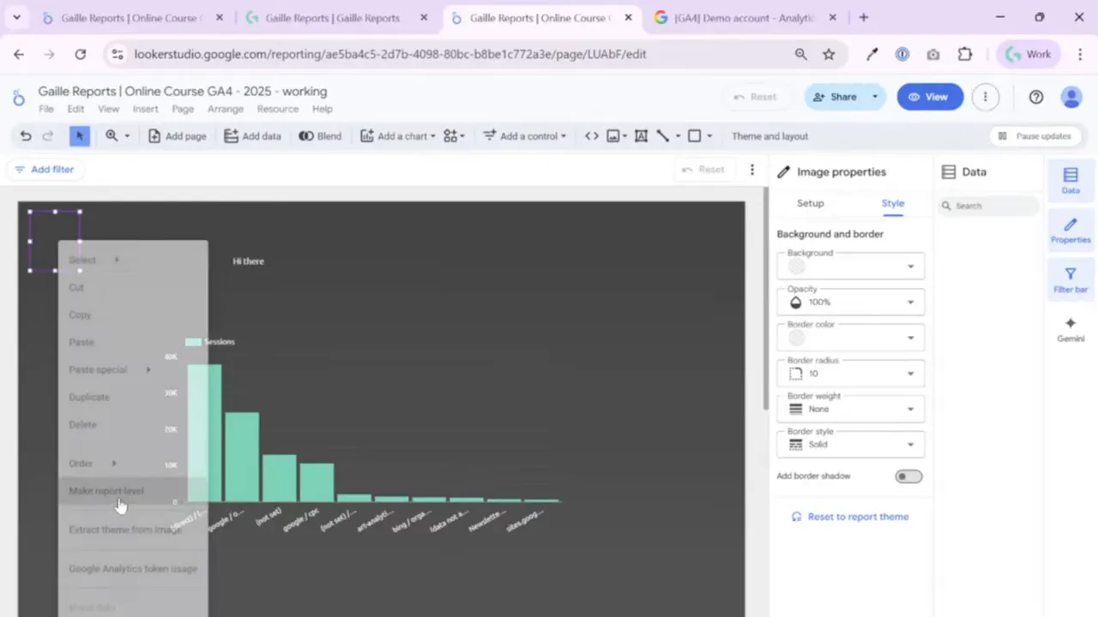Viewport: 1098px width, 617px height.
Task: Open the Resource menu
Action: 277,109
